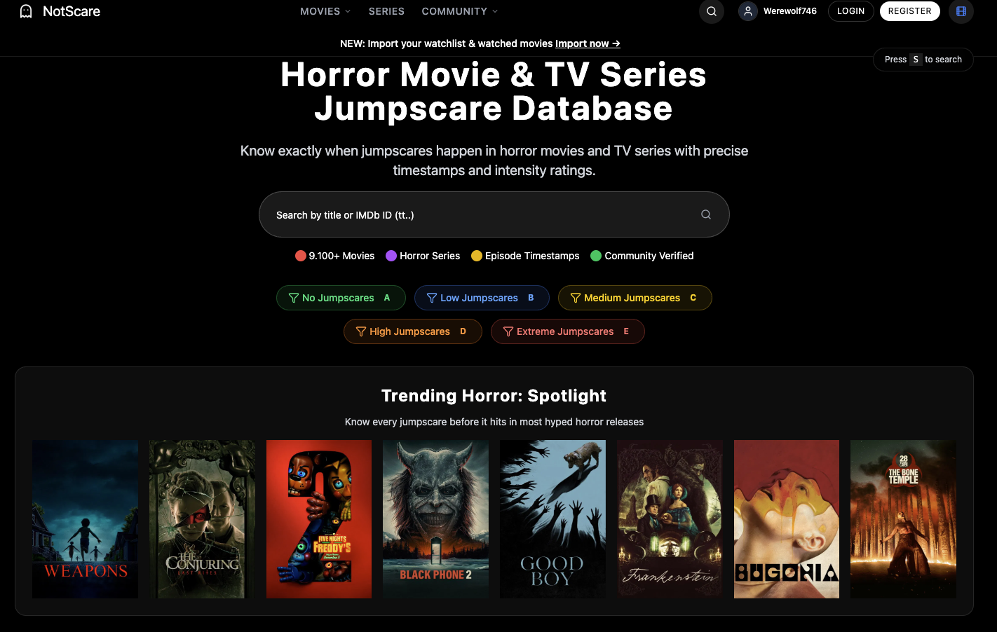The height and width of the screenshot is (632, 997).
Task: Click the magnifier icon inside the search bar
Action: coord(705,214)
